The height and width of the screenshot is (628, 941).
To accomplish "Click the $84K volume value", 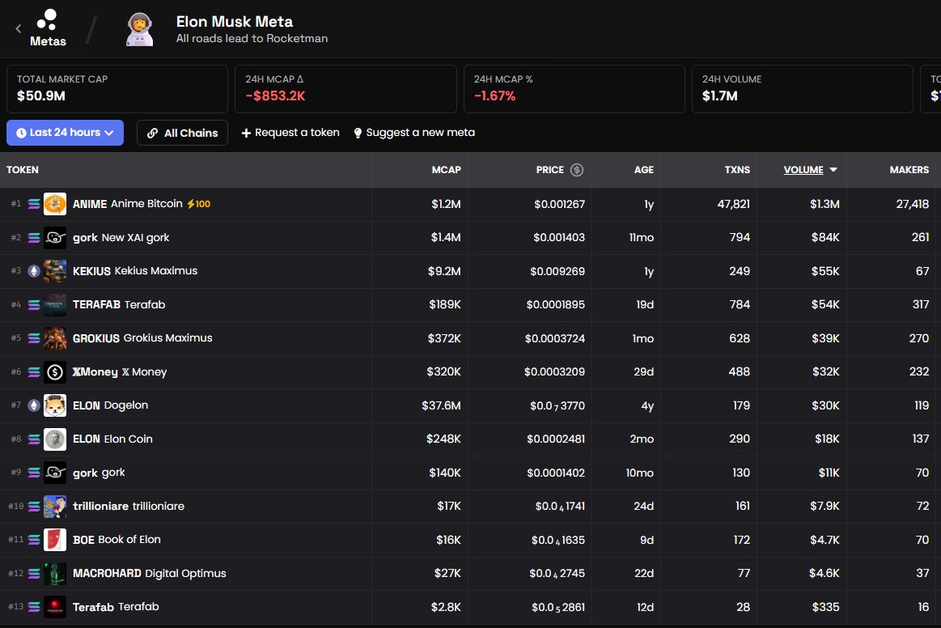I will point(825,238).
